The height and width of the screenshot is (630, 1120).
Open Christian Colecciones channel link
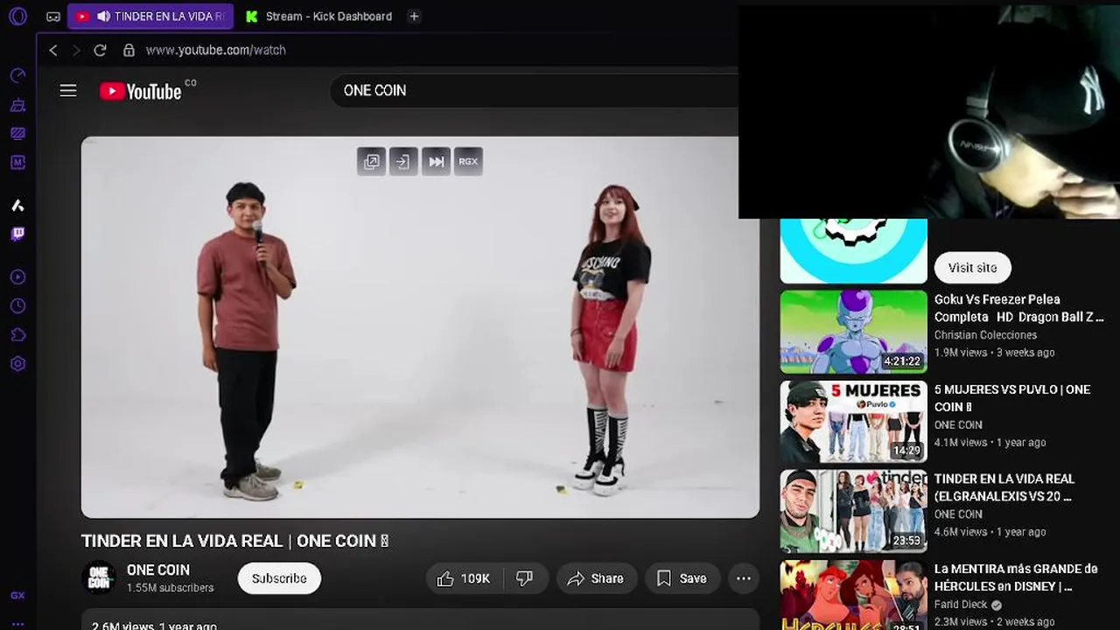click(985, 335)
